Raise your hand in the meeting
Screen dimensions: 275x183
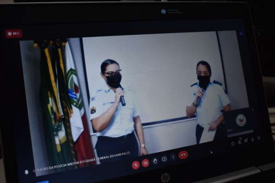click(155, 161)
